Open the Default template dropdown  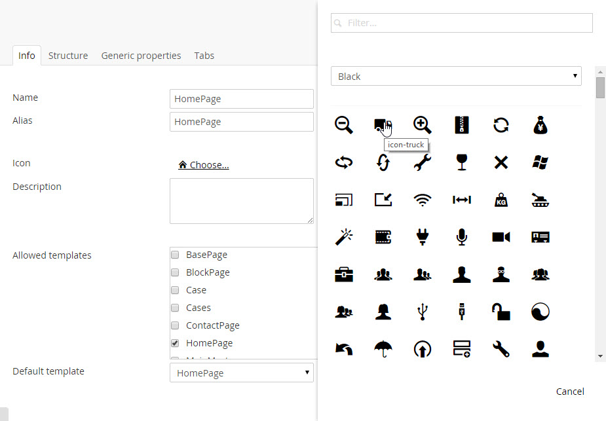[242, 373]
